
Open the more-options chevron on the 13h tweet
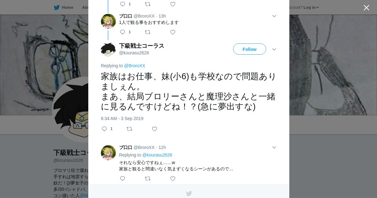pos(274,16)
